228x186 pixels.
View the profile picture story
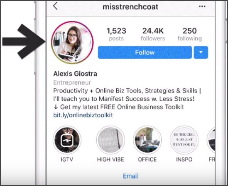[72, 43]
